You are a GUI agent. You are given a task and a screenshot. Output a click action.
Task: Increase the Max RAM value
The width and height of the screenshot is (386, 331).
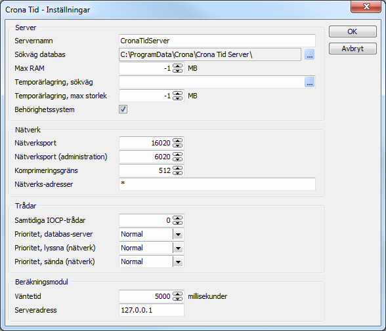[x=177, y=66]
